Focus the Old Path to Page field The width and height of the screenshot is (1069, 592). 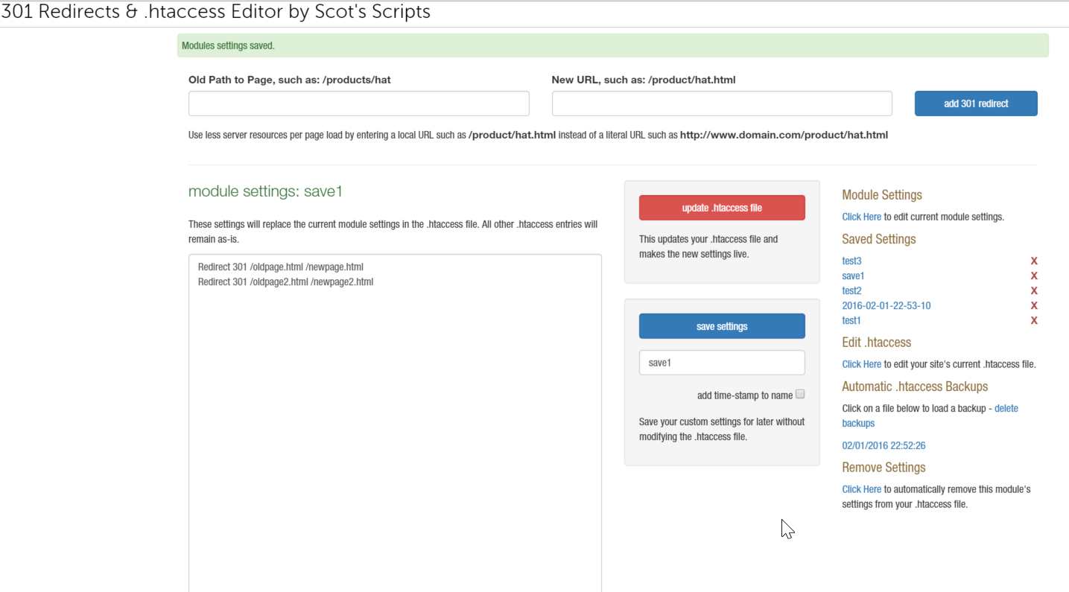(358, 104)
